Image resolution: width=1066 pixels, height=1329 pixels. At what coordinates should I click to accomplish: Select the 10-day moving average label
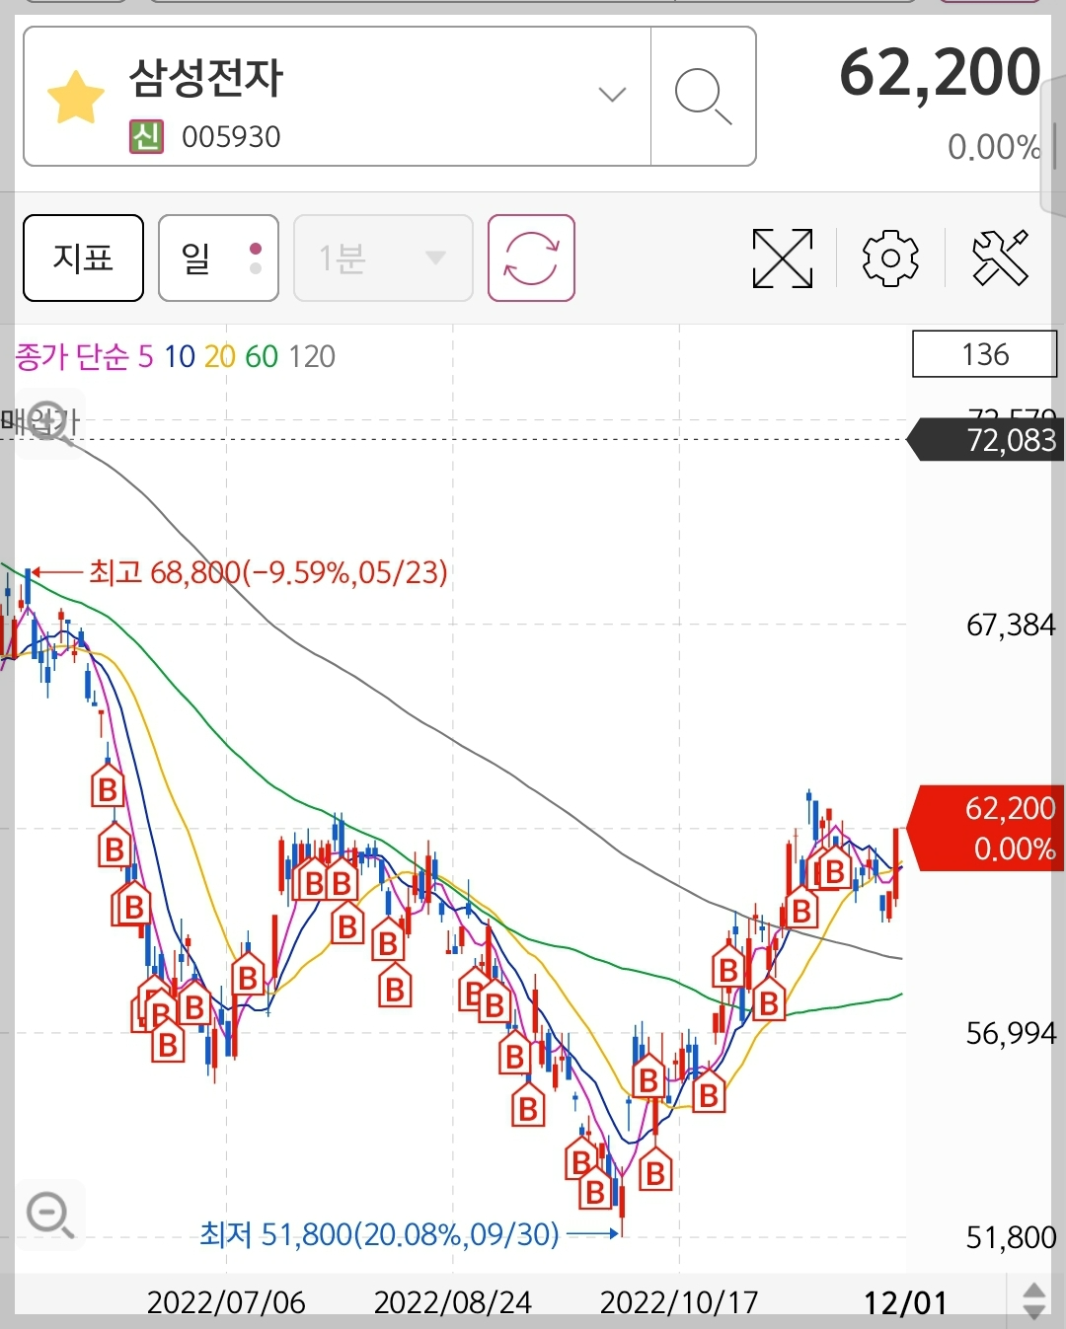pos(180,356)
